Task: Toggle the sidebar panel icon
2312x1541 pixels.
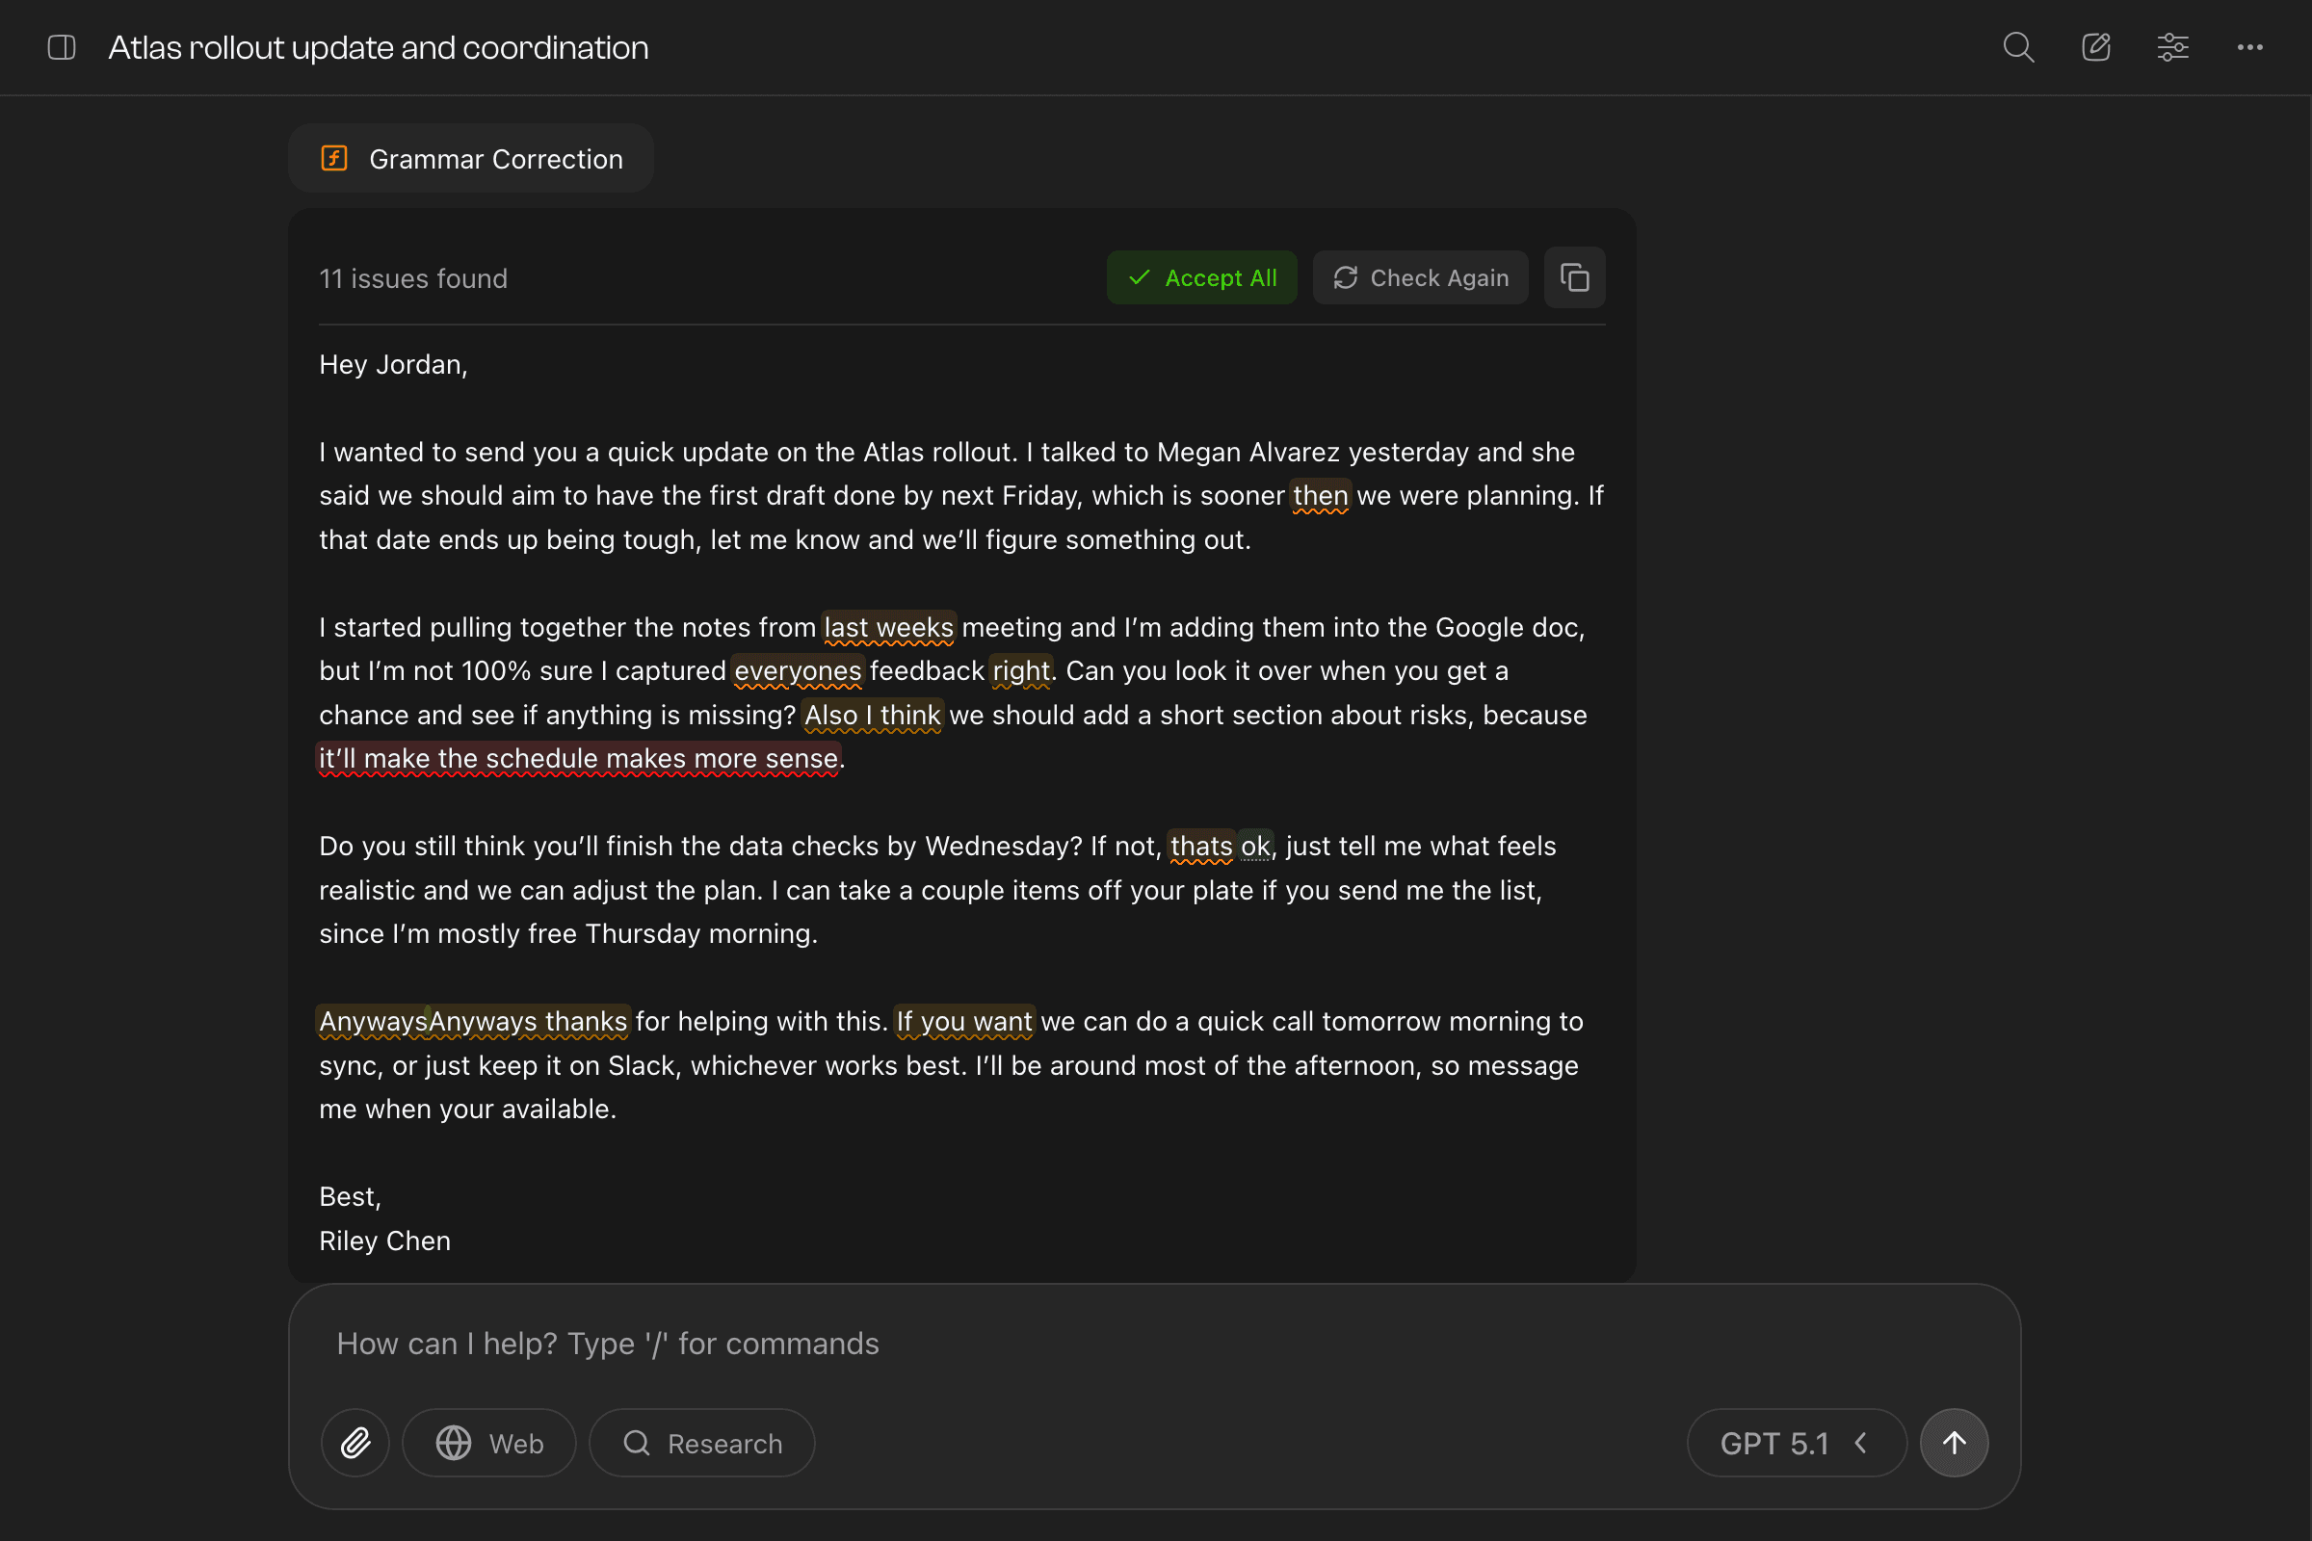Action: click(61, 46)
